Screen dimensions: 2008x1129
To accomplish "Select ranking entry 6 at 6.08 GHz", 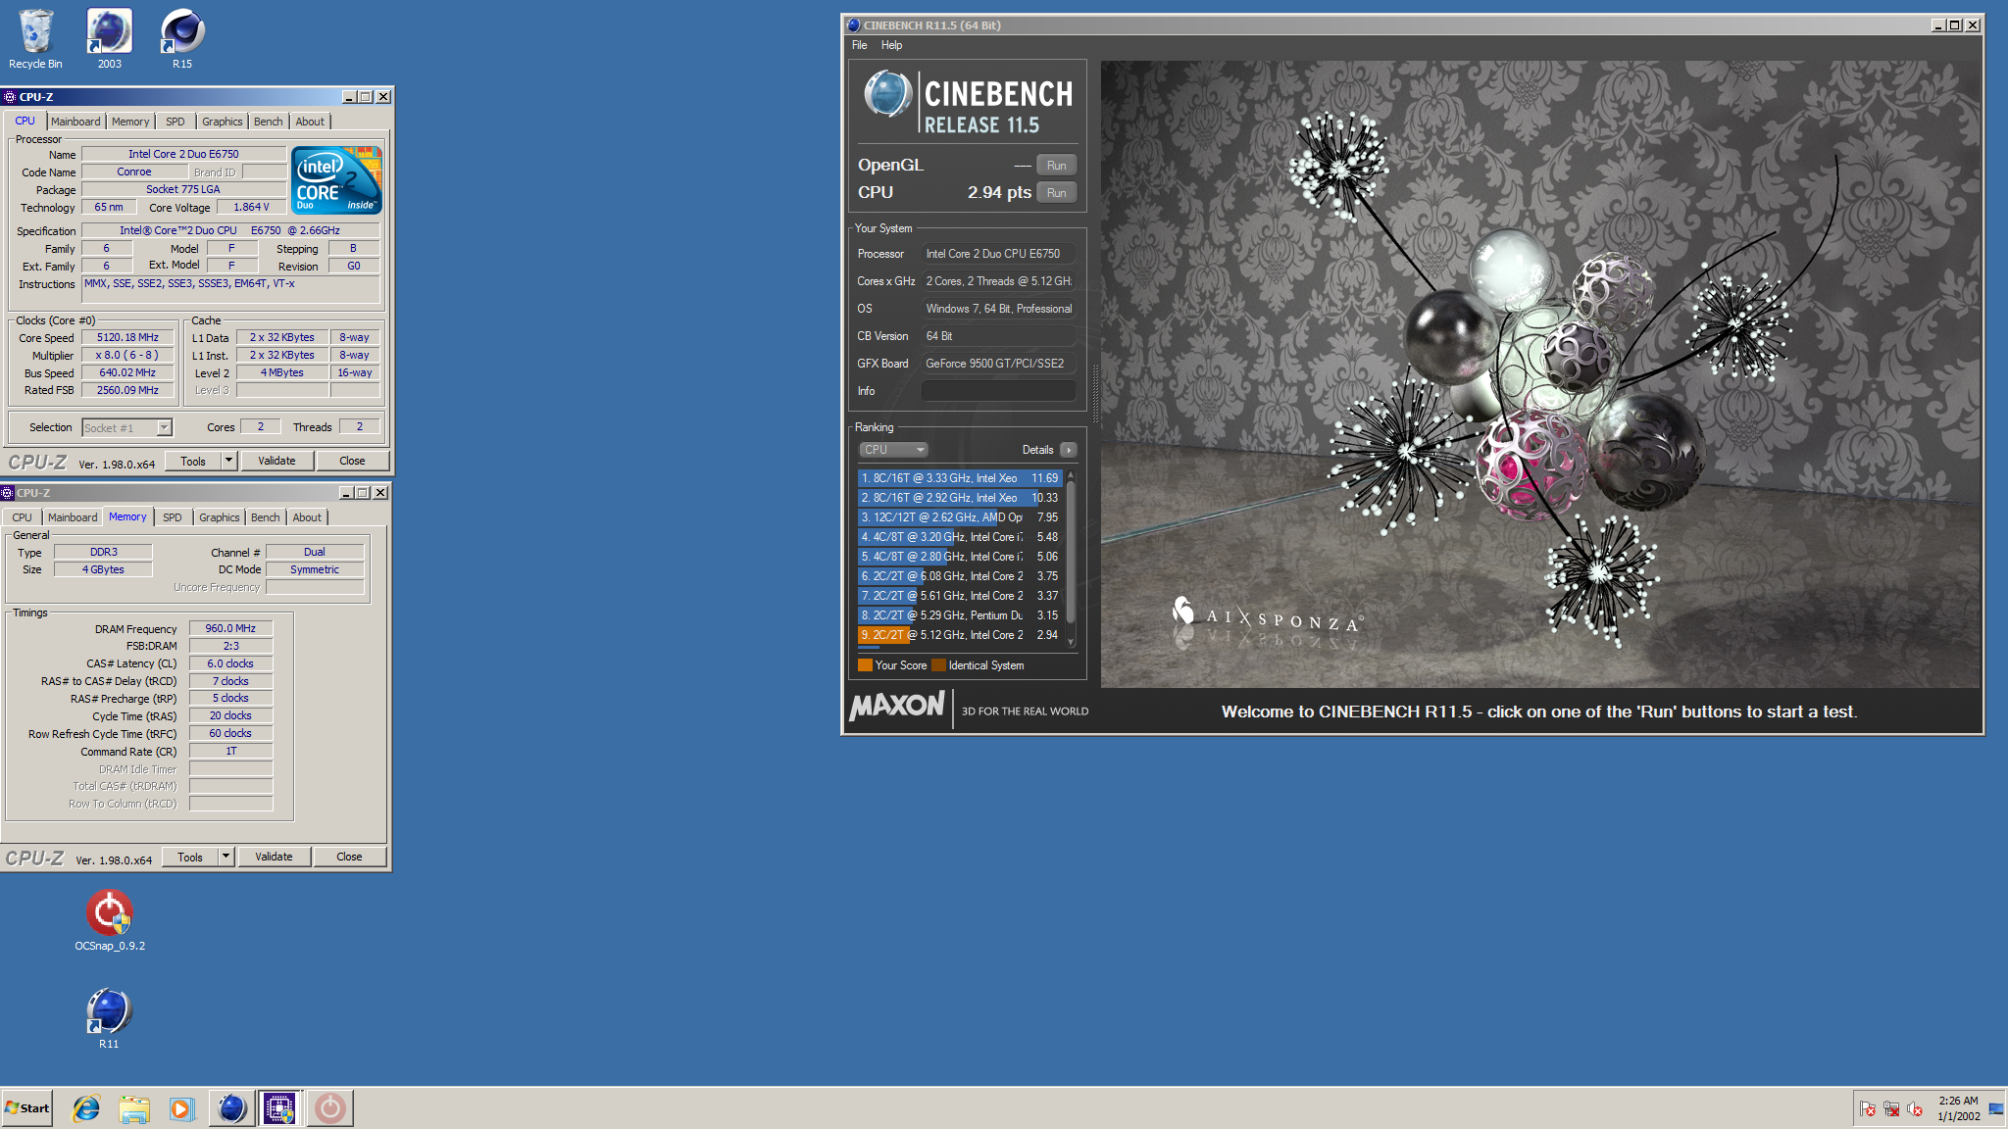I will pyautogui.click(x=960, y=576).
